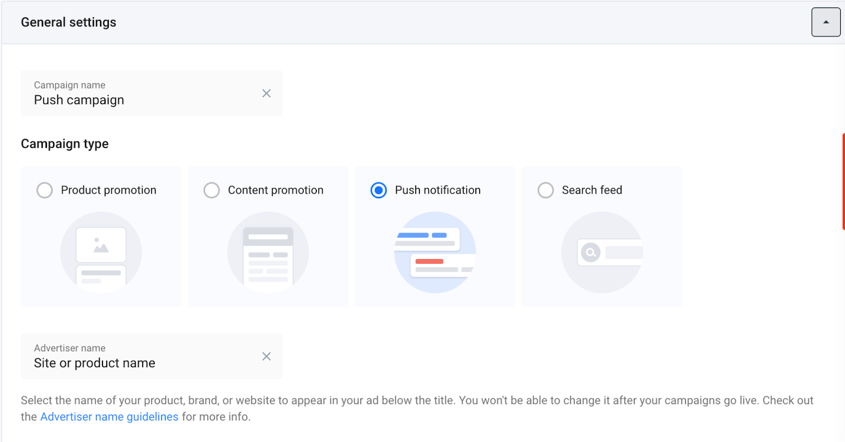
Task: Select the Push notification radio button
Action: click(x=379, y=190)
